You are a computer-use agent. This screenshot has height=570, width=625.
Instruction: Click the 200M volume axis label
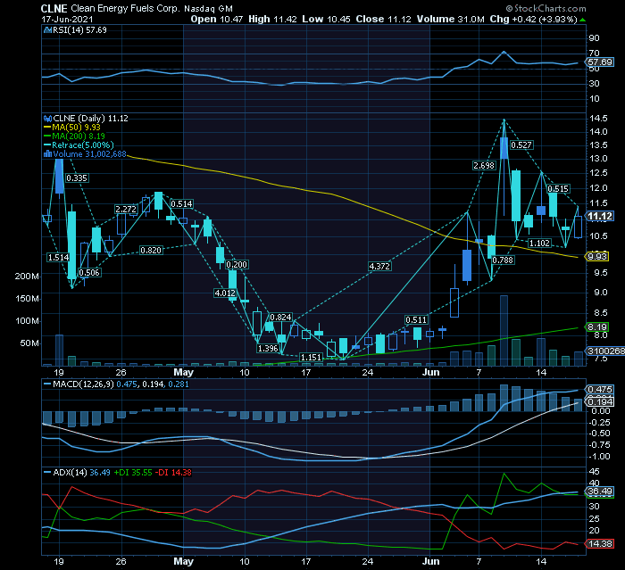click(27, 277)
